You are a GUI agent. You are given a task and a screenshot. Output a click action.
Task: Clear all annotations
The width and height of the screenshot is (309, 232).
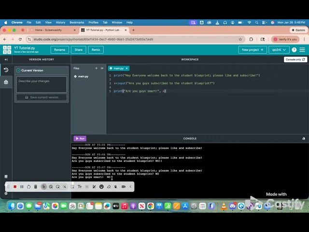[116, 187]
